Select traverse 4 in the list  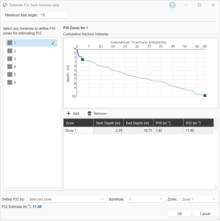click(32, 67)
